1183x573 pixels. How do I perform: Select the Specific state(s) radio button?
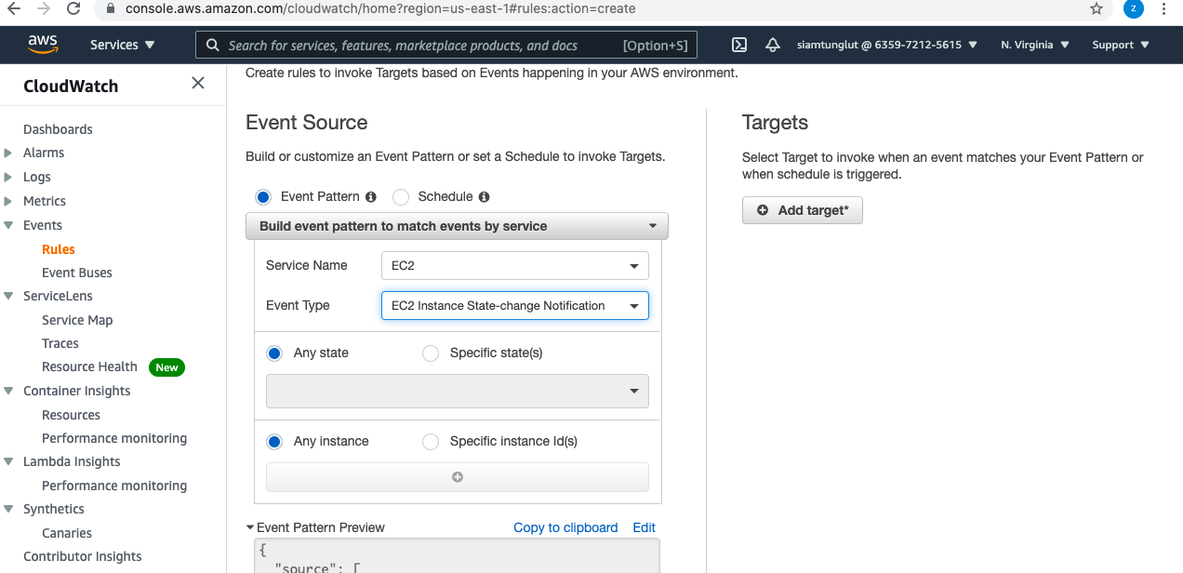pos(431,353)
